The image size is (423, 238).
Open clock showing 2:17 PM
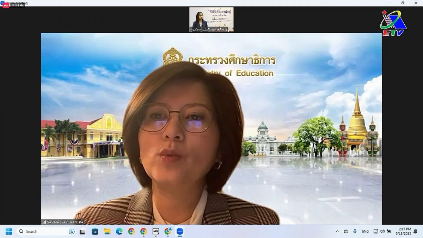(x=404, y=231)
